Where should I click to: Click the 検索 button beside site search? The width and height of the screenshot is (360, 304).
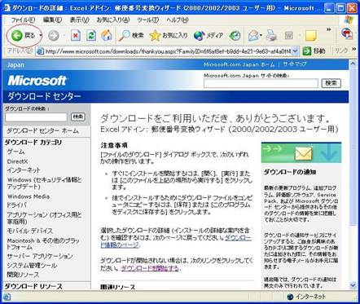click(331, 83)
